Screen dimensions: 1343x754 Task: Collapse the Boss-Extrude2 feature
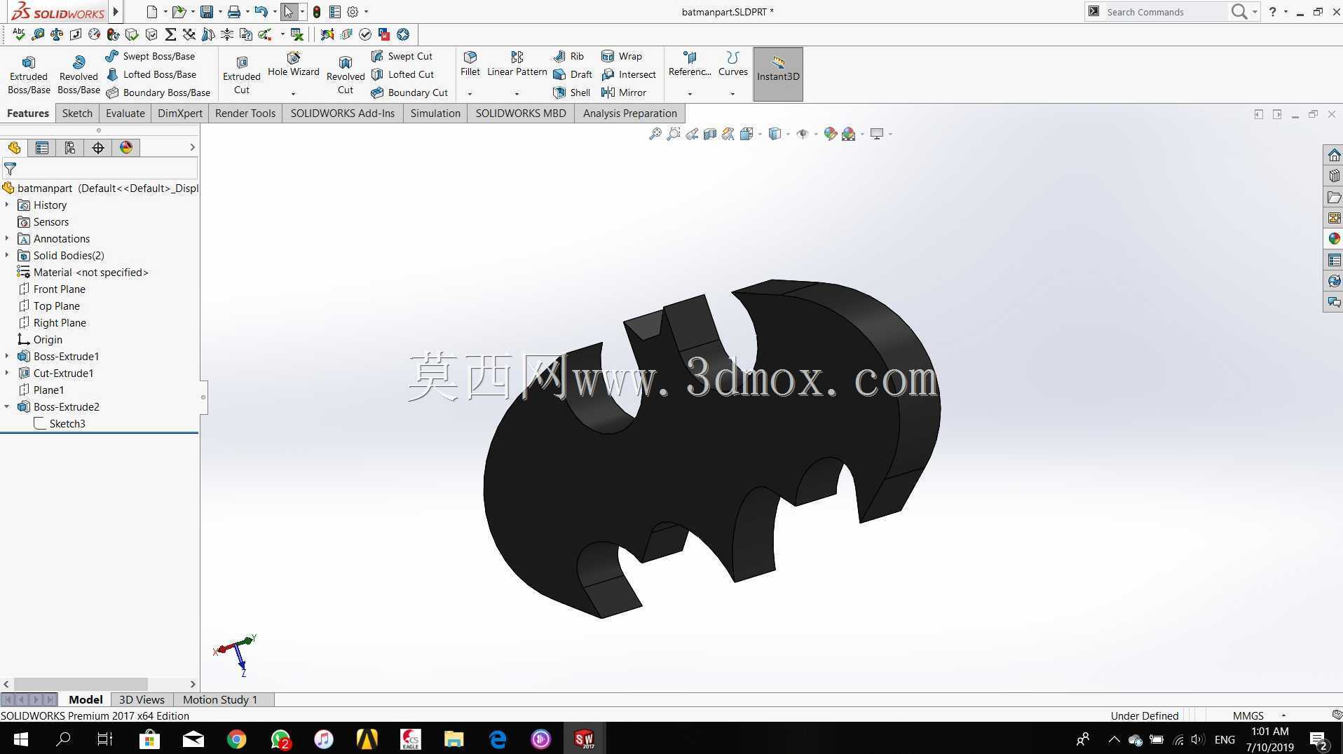(x=7, y=406)
